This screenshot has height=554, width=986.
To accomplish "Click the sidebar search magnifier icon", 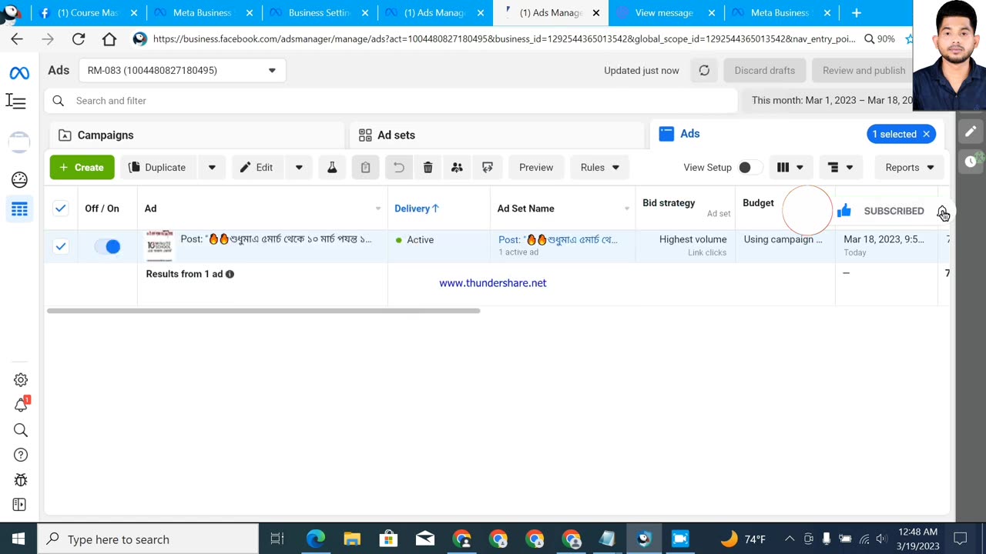I will [x=21, y=430].
